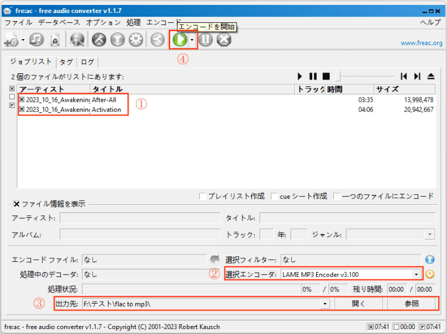Skip to previous track in the player
Image resolution: width=447 pixels, height=334 pixels.
pyautogui.click(x=404, y=76)
